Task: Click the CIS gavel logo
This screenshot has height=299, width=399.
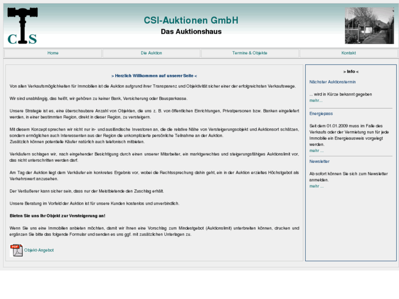Action: click(x=23, y=26)
